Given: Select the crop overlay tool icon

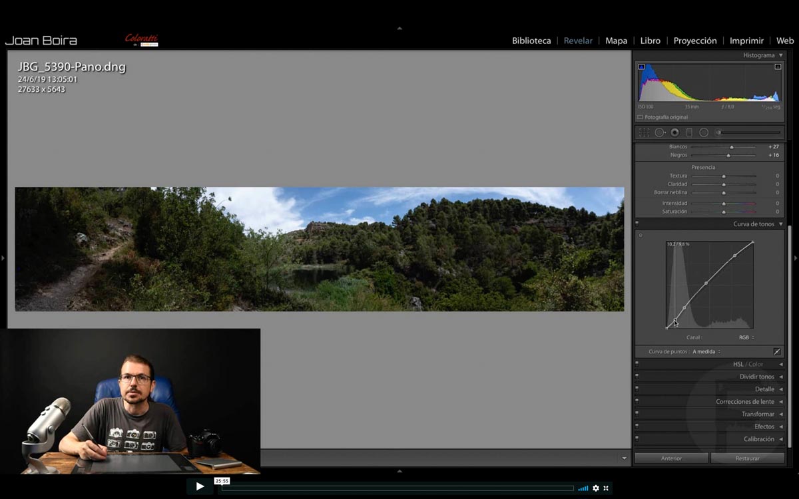Looking at the screenshot, I should [644, 132].
